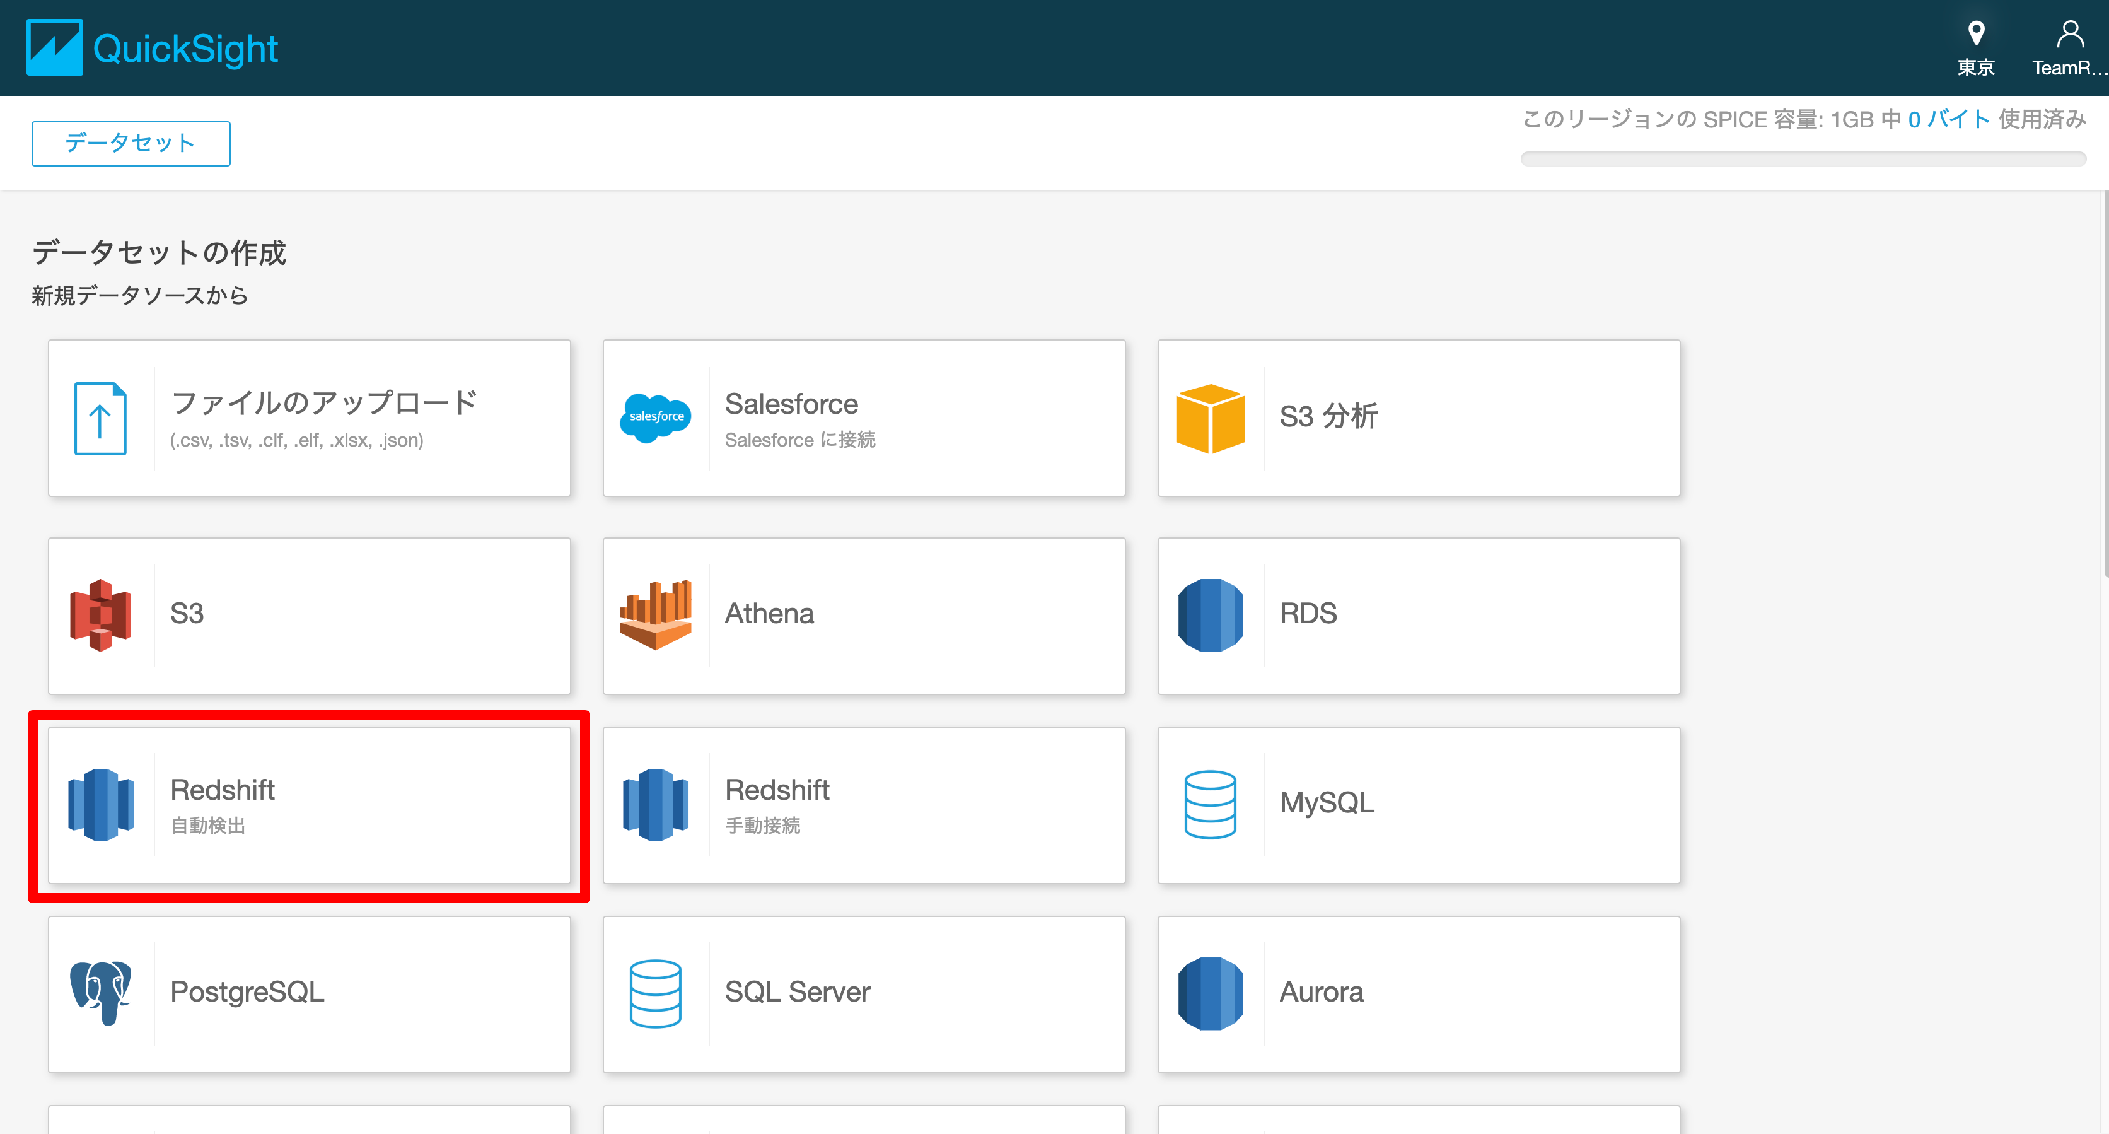Click the SPICE capacity progress bar
This screenshot has width=2109, height=1134.
(1803, 159)
